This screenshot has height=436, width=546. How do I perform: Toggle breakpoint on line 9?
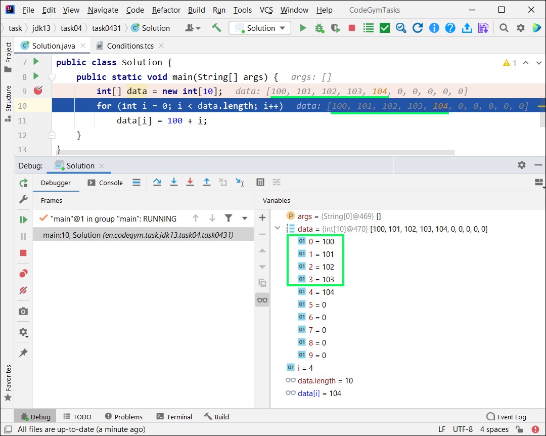click(38, 91)
